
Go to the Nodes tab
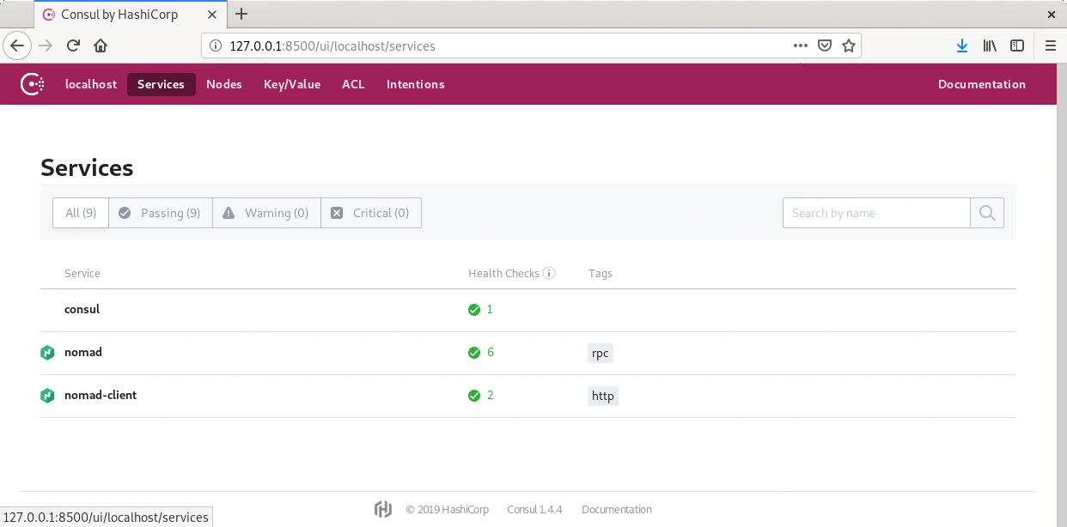(x=224, y=84)
